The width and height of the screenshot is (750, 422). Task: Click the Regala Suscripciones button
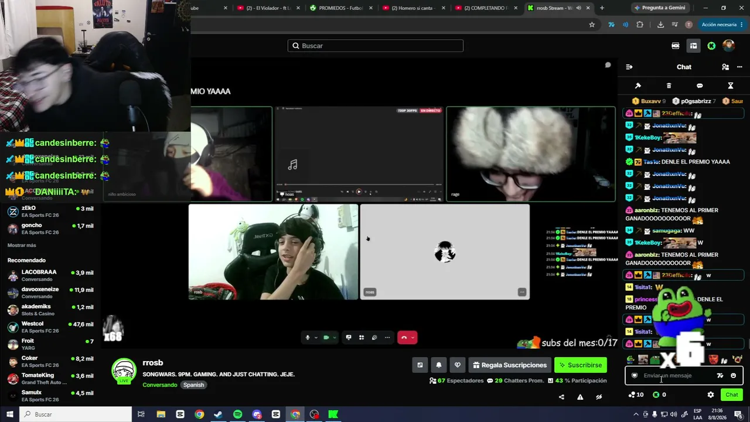tap(509, 365)
